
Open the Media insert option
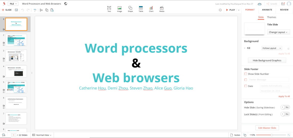coord(162,9)
